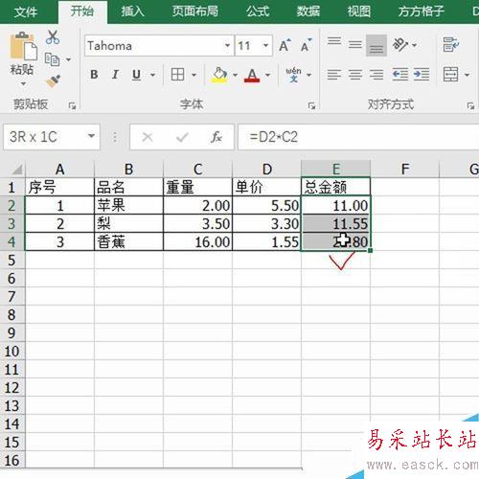
Task: Click the Select All corner triangle
Action: pos(16,170)
